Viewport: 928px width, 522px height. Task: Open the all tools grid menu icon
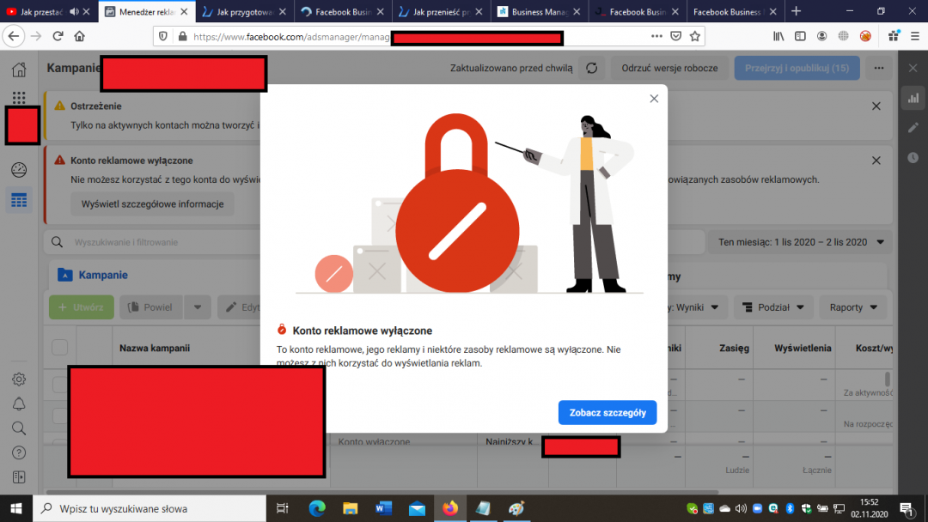tap(19, 99)
